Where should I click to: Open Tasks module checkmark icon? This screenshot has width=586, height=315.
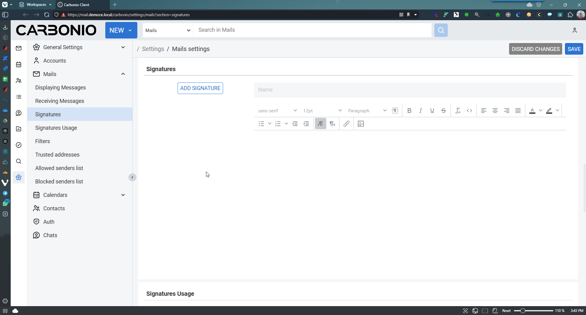[19, 145]
